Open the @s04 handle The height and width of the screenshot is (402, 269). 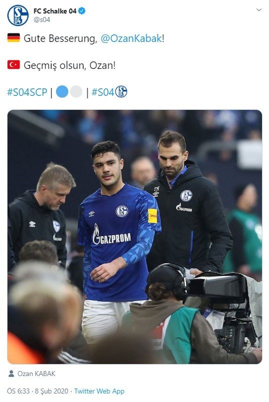click(41, 20)
